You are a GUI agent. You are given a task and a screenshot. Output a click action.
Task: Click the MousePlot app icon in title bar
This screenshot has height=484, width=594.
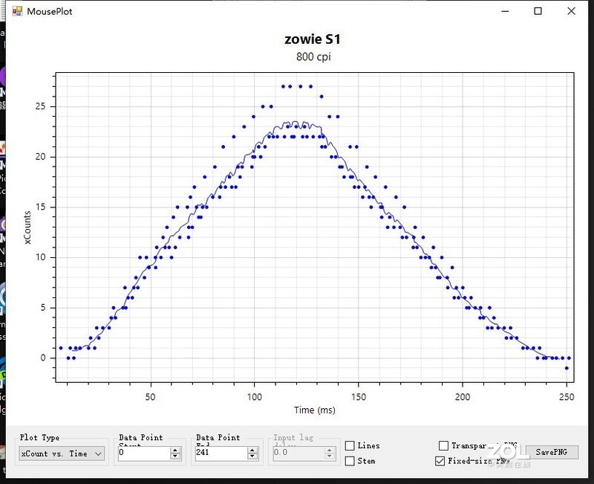pyautogui.click(x=17, y=11)
